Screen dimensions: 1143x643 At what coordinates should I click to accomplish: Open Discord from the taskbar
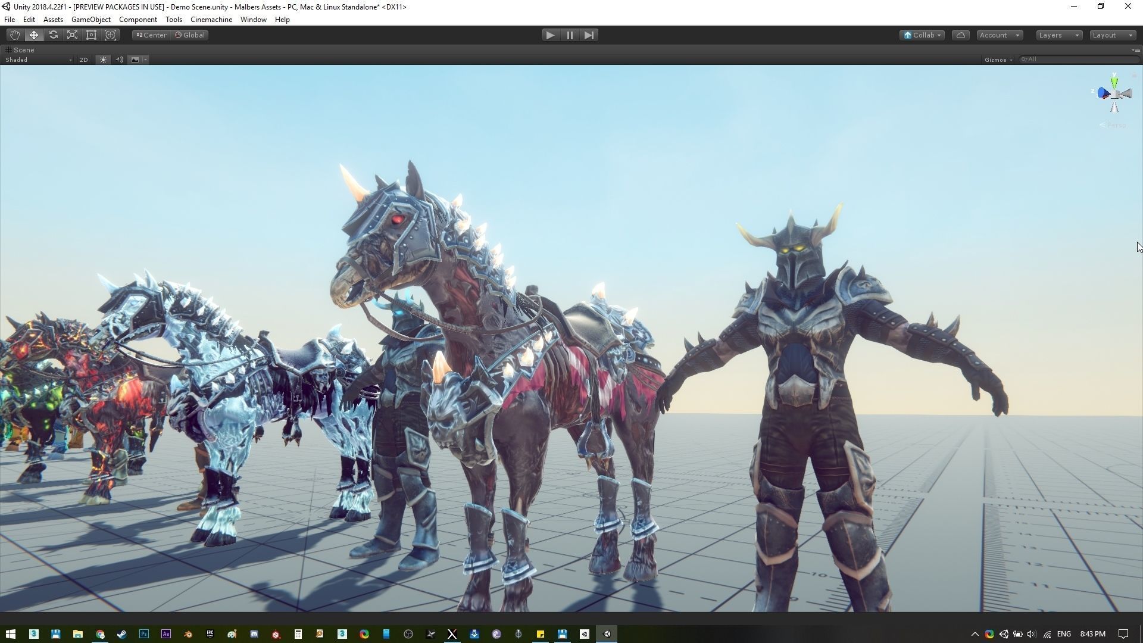pyautogui.click(x=254, y=634)
